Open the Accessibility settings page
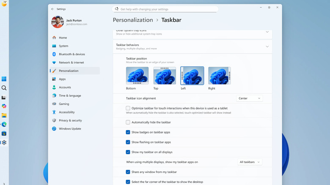Viewport: 330px width, 185px height. coord(75,112)
